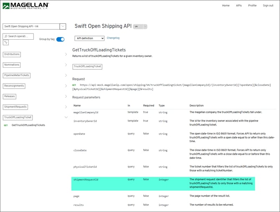Click the TruckOffLoadingTicket tag under operation description
Viewport: 280px width, 212px height.
pyautogui.click(x=87, y=66)
